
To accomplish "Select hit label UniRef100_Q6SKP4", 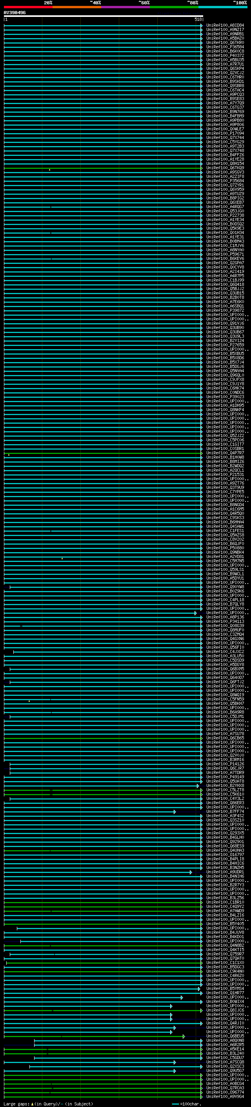I will click(x=225, y=68).
